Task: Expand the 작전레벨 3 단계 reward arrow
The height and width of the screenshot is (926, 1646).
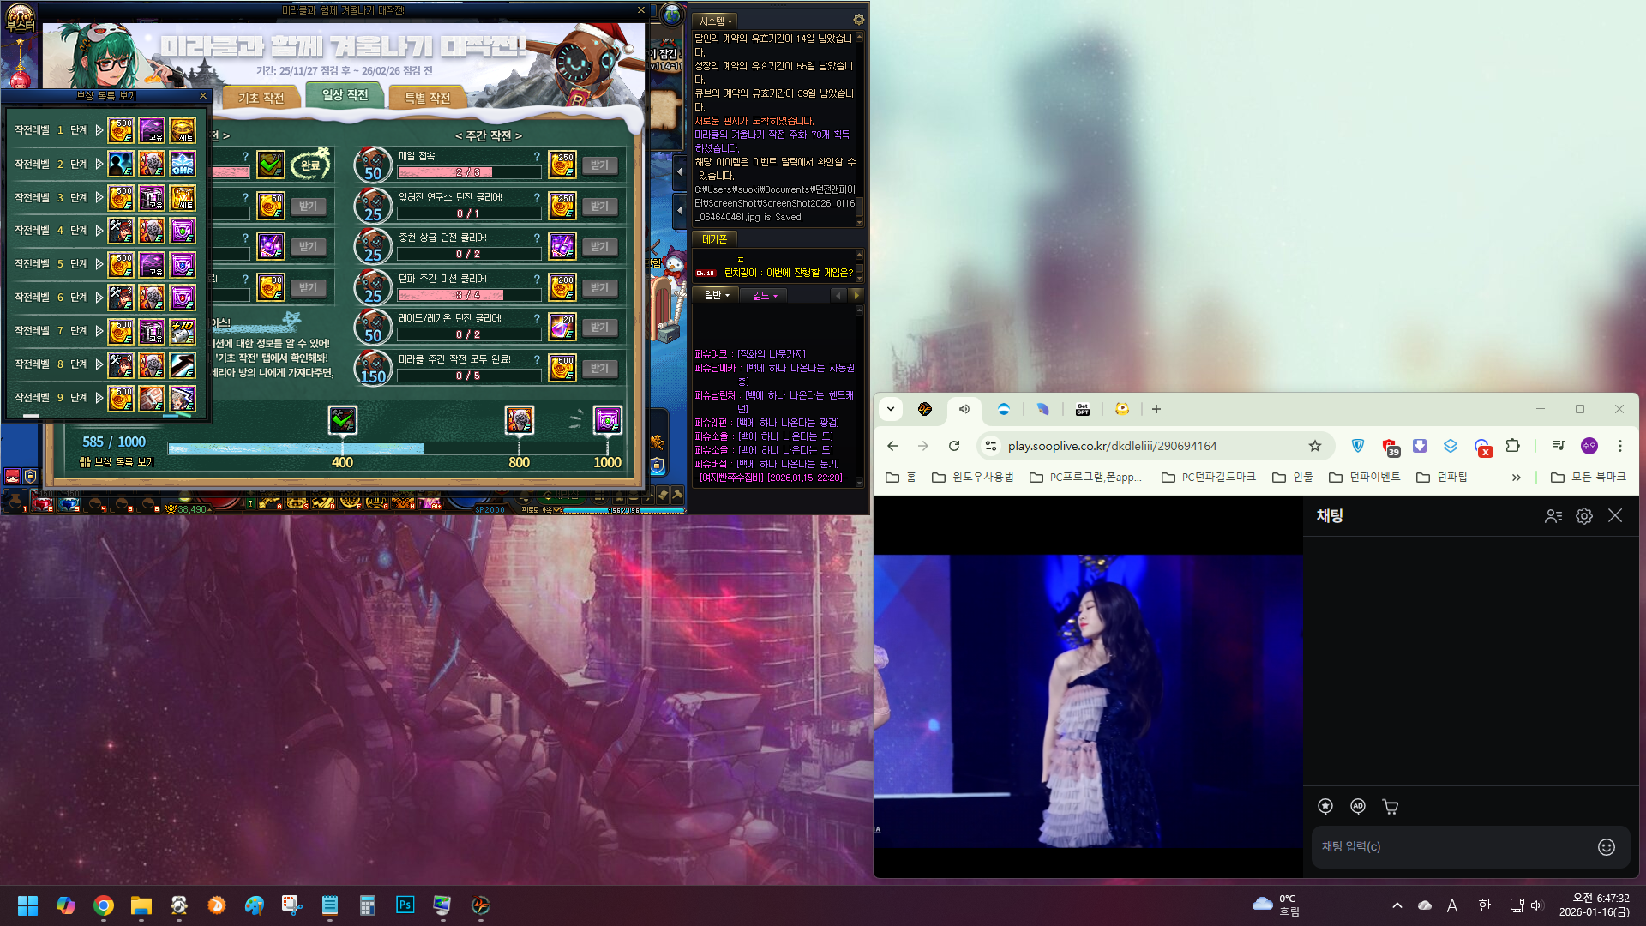Action: click(99, 197)
